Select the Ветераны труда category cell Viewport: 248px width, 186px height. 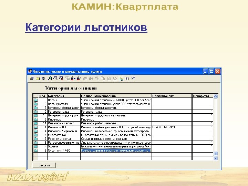click(64, 112)
